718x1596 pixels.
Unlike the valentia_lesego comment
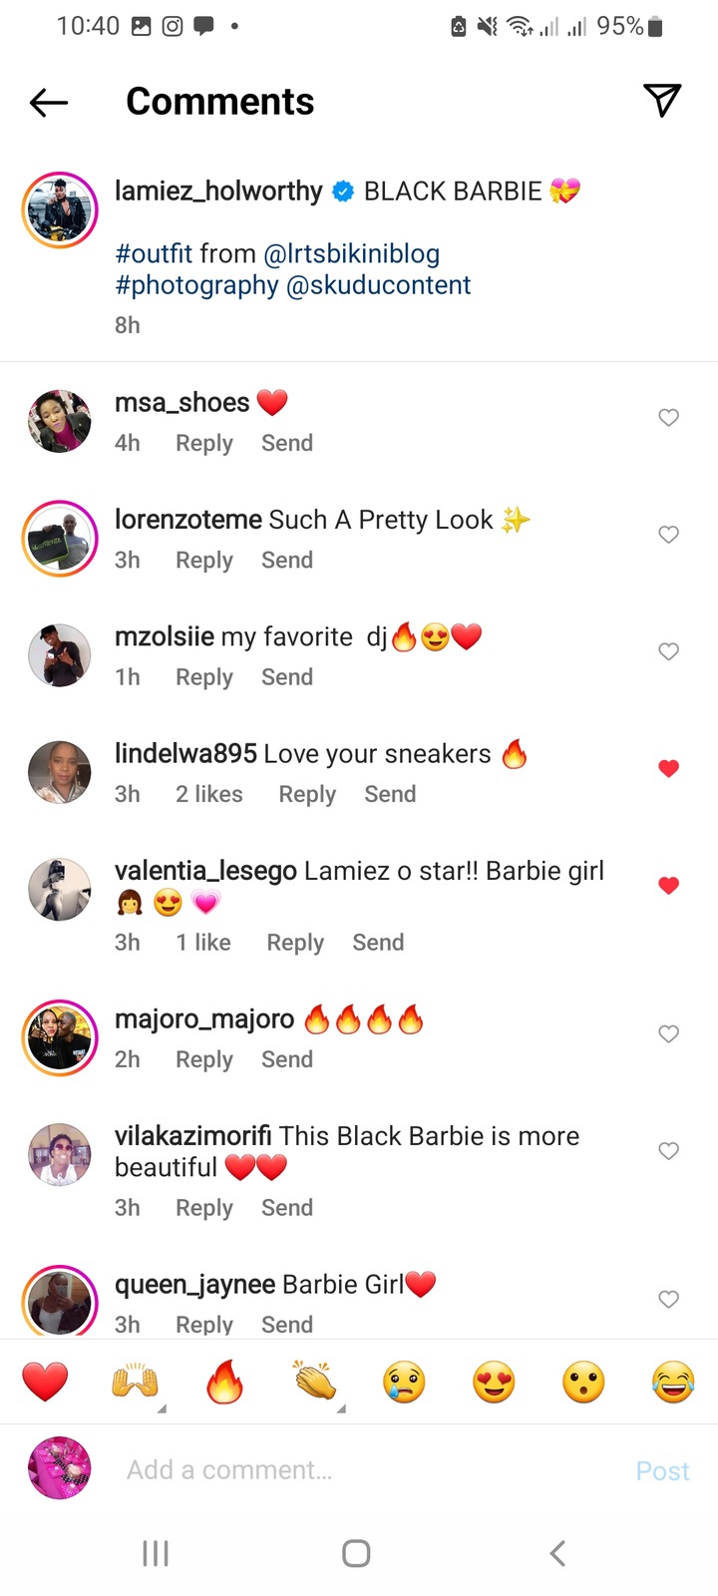pyautogui.click(x=669, y=885)
